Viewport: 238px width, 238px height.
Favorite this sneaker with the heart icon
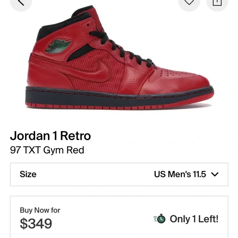[189, 2]
